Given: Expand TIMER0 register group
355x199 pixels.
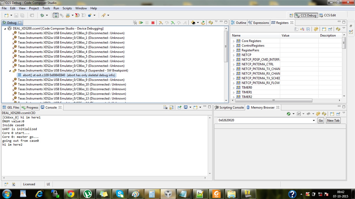Looking at the screenshot, I should coord(234,88).
